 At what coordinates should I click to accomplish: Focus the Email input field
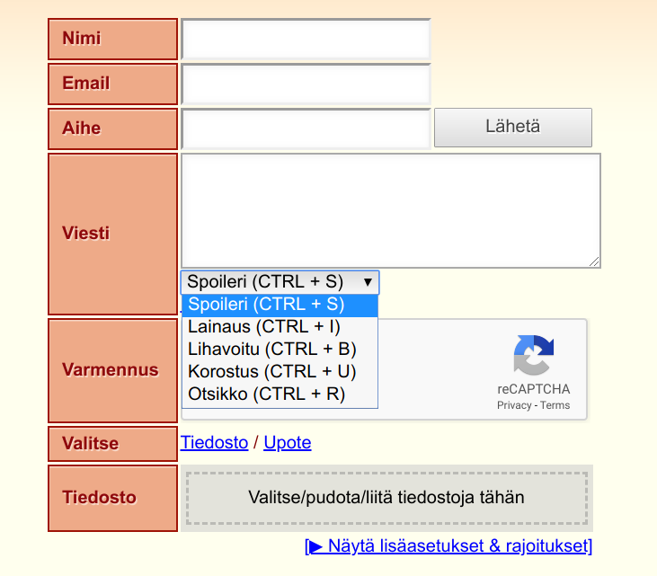[x=306, y=84]
